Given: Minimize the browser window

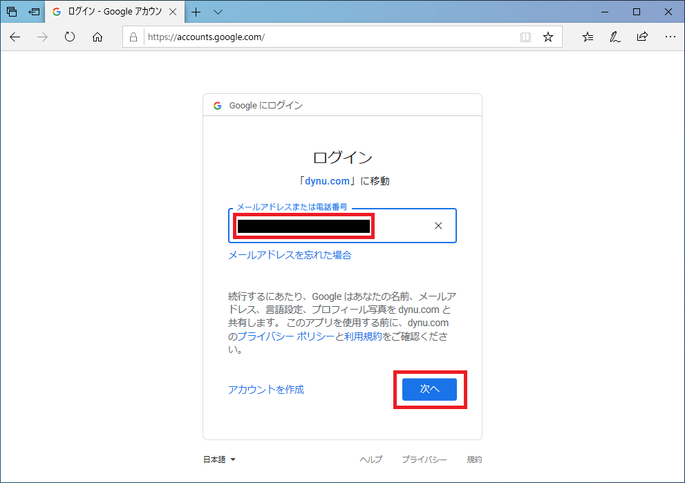Looking at the screenshot, I should point(605,12).
